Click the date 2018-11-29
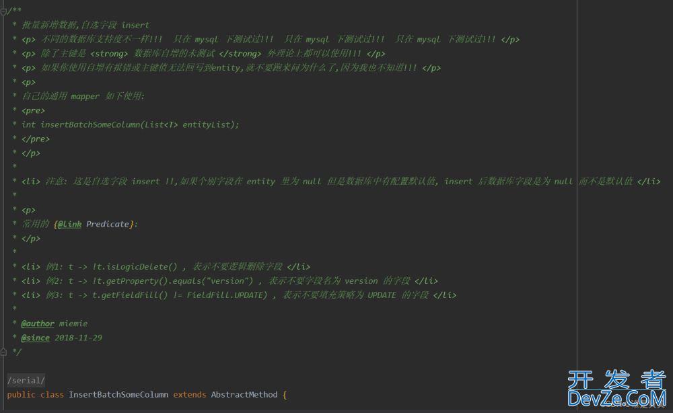The height and width of the screenshot is (413, 673). tap(78, 338)
